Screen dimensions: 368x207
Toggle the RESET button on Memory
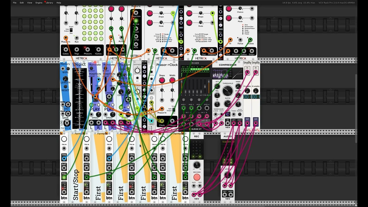[x=65, y=87]
